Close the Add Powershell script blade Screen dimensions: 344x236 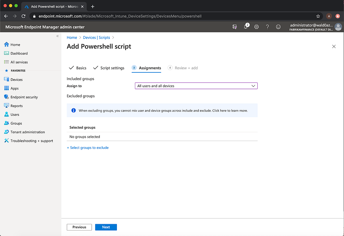(x=334, y=46)
